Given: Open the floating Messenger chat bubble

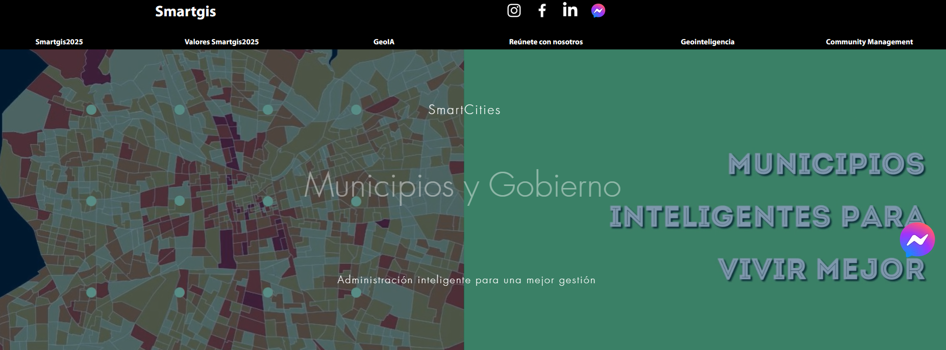Looking at the screenshot, I should tap(917, 239).
